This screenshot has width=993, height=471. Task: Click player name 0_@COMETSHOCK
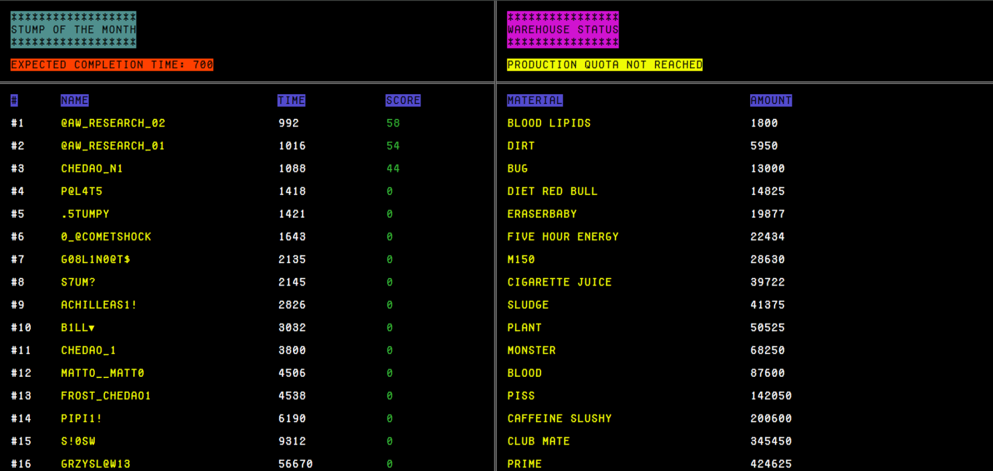pos(106,237)
